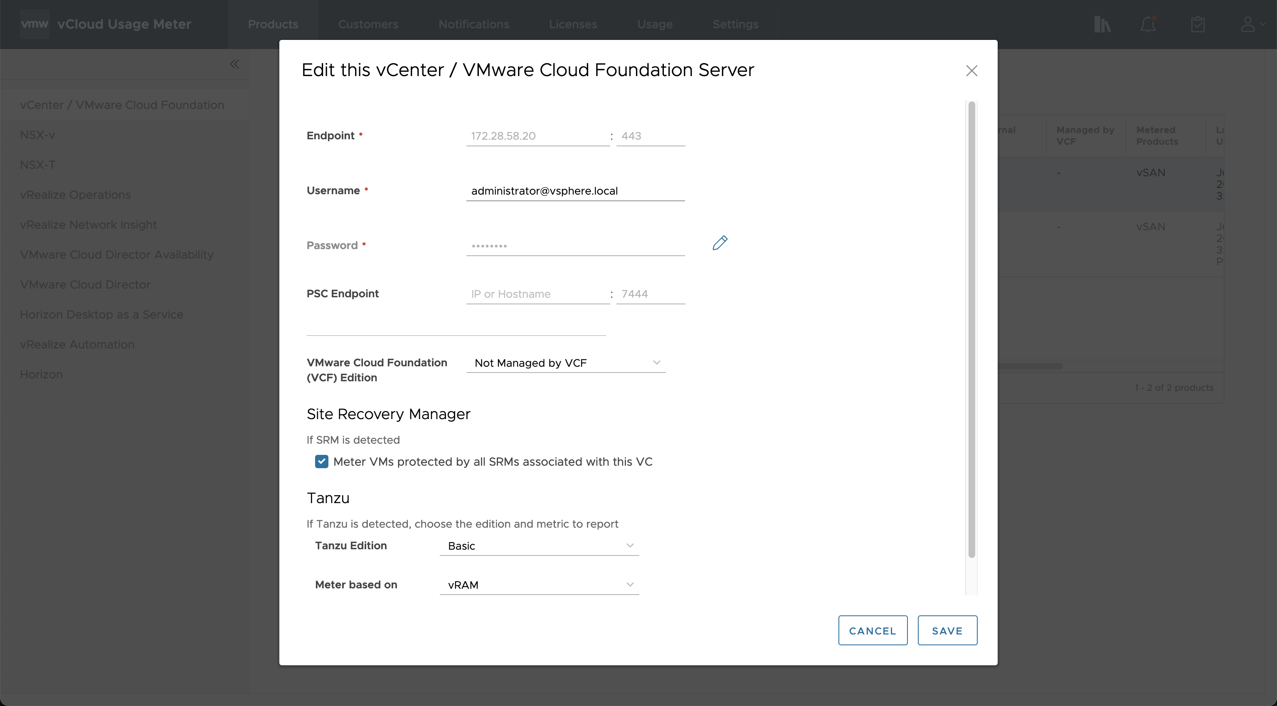1277x706 pixels.
Task: Expand the VCF Edition dropdown
Action: [x=566, y=363]
